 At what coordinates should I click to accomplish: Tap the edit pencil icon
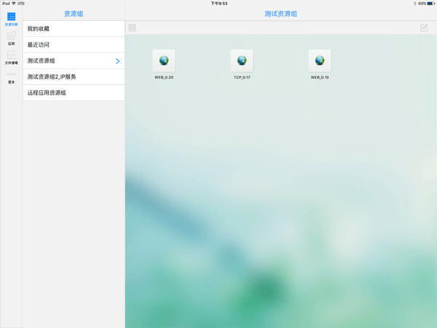(x=424, y=28)
